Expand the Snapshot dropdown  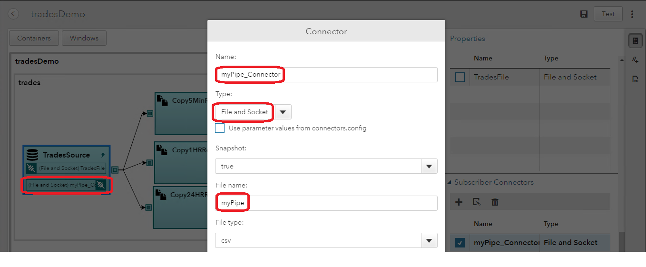(429, 166)
